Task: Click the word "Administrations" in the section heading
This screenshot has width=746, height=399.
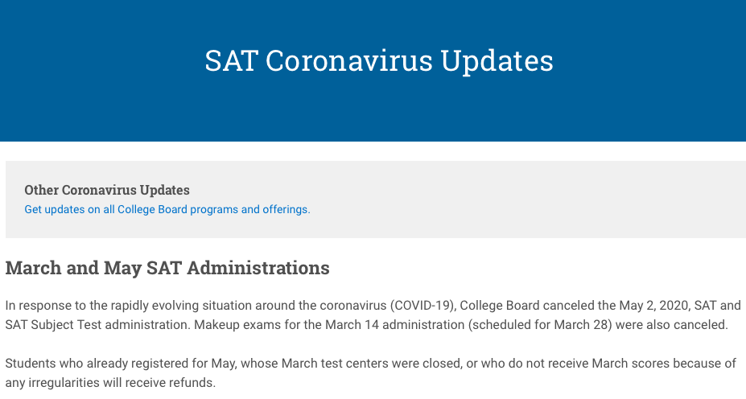Action: pos(258,268)
